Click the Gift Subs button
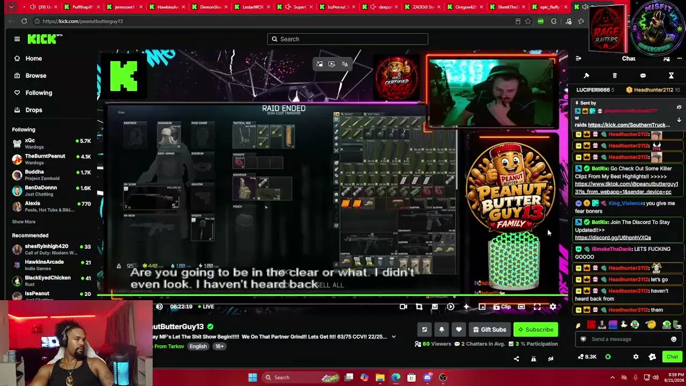Image resolution: width=686 pixels, height=386 pixels. (x=489, y=330)
